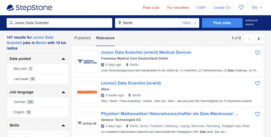Collapse the Job language filter section
The width and height of the screenshot is (271, 137).
63,92
